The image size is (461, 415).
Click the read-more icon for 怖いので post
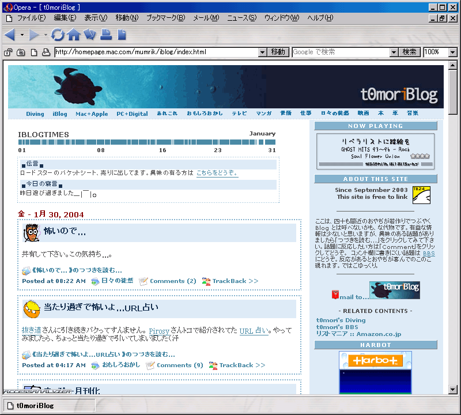click(26, 270)
